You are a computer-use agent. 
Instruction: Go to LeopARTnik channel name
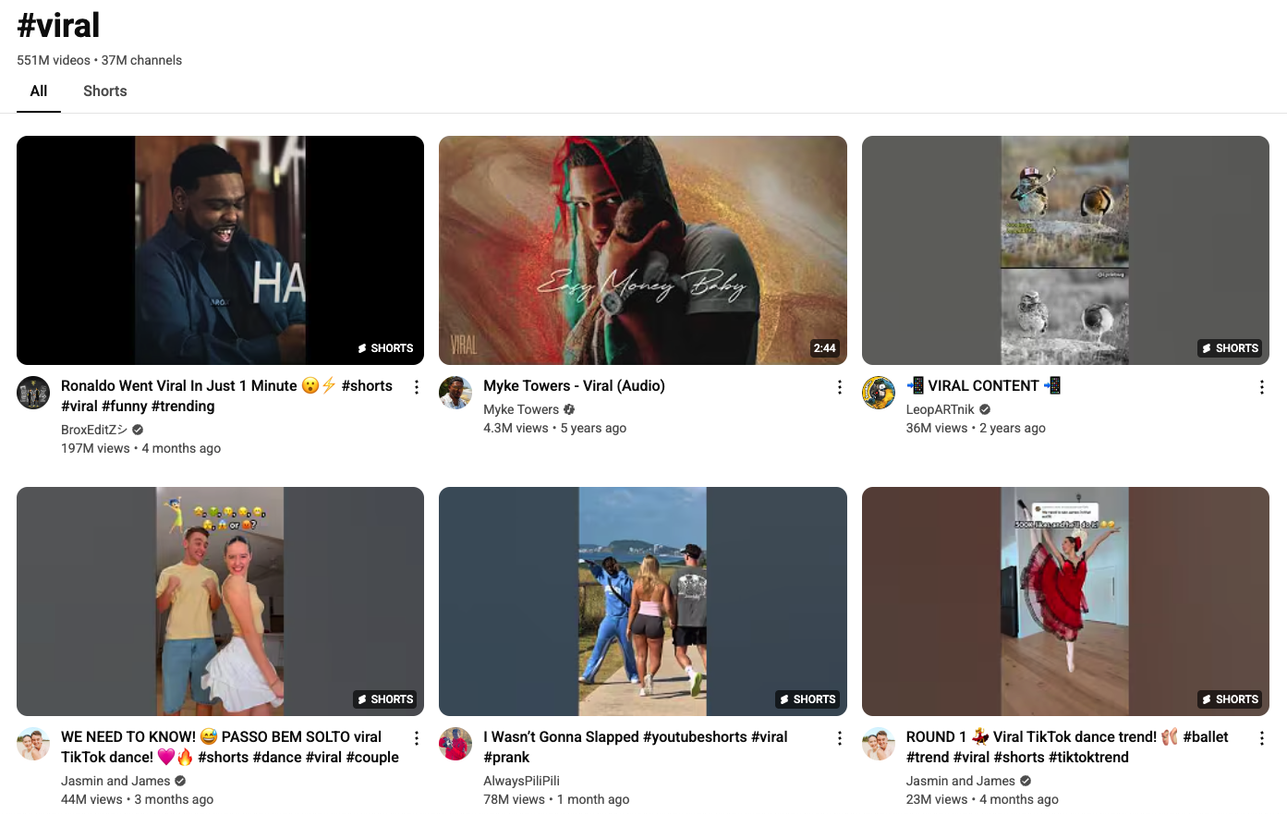940,409
